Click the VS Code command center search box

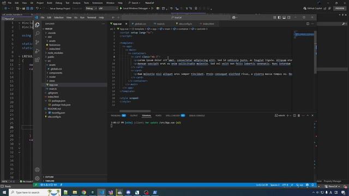click(x=176, y=17)
